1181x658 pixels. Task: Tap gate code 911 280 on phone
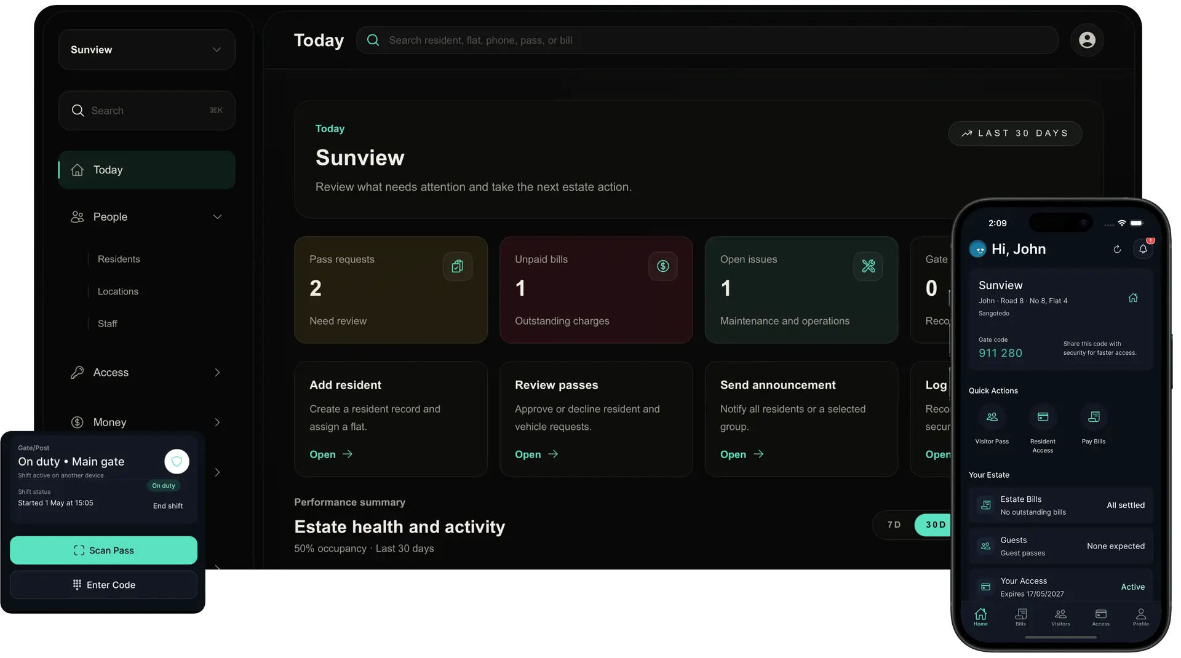(x=1000, y=353)
